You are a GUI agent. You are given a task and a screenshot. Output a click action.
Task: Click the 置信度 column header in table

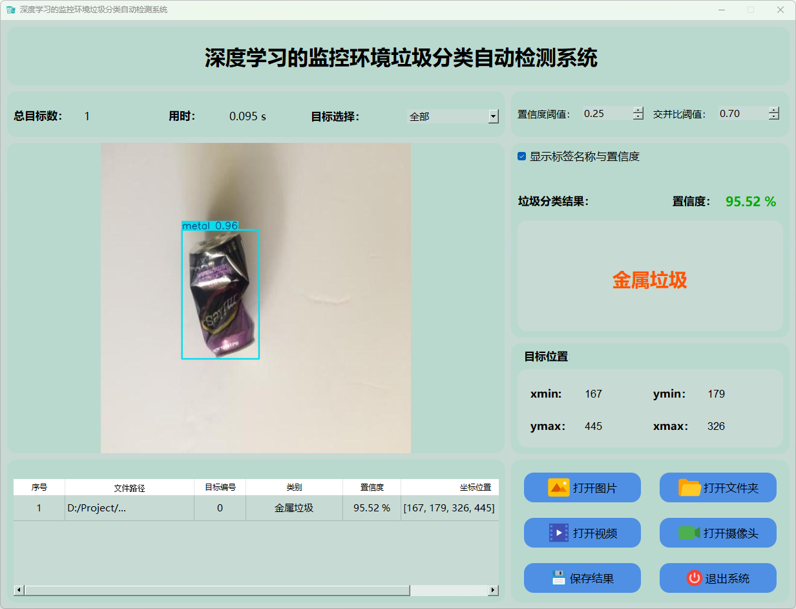(x=372, y=487)
